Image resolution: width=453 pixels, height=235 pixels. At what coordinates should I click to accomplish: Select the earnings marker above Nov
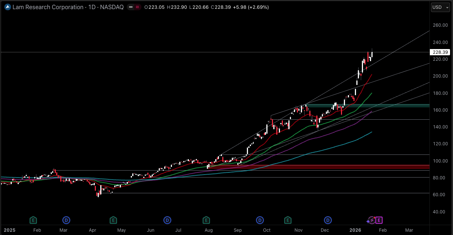[288, 220]
